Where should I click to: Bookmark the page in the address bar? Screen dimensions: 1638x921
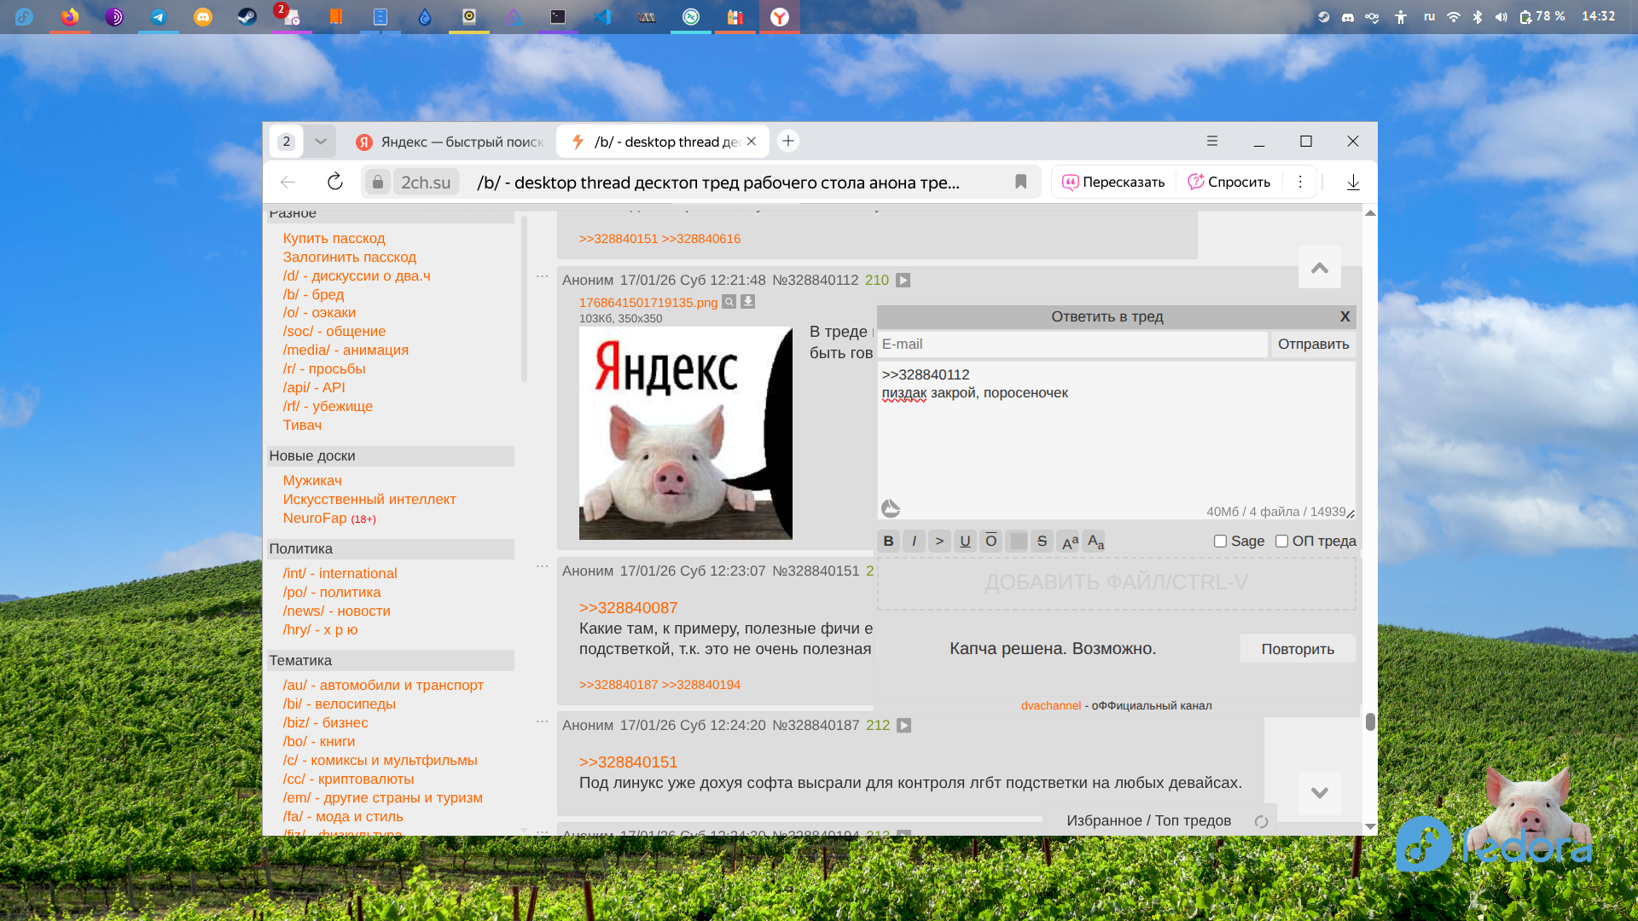(1020, 182)
